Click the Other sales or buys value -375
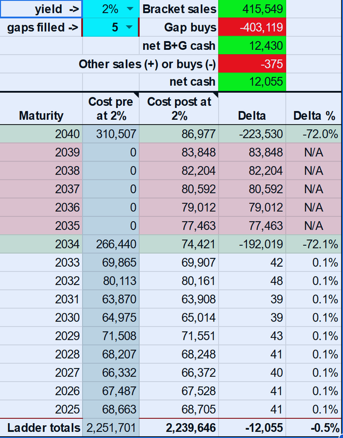The width and height of the screenshot is (343, 438). pyautogui.click(x=251, y=64)
